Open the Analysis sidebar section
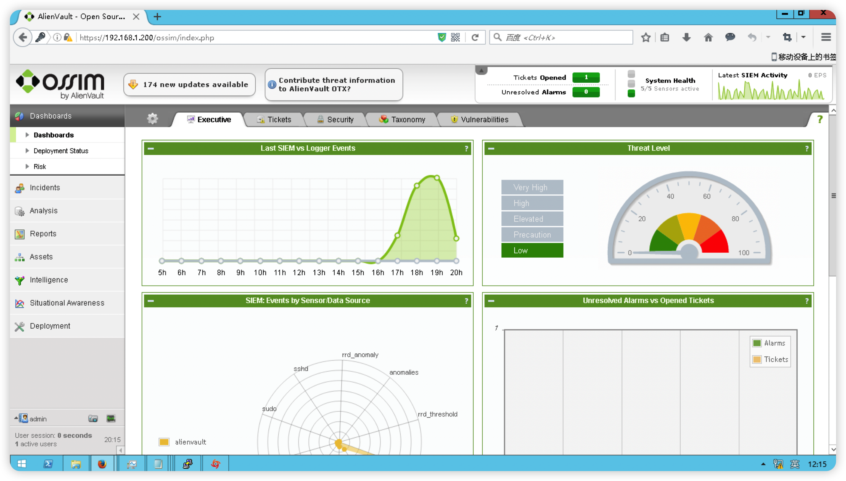Viewport: 846px width, 481px height. (67, 211)
